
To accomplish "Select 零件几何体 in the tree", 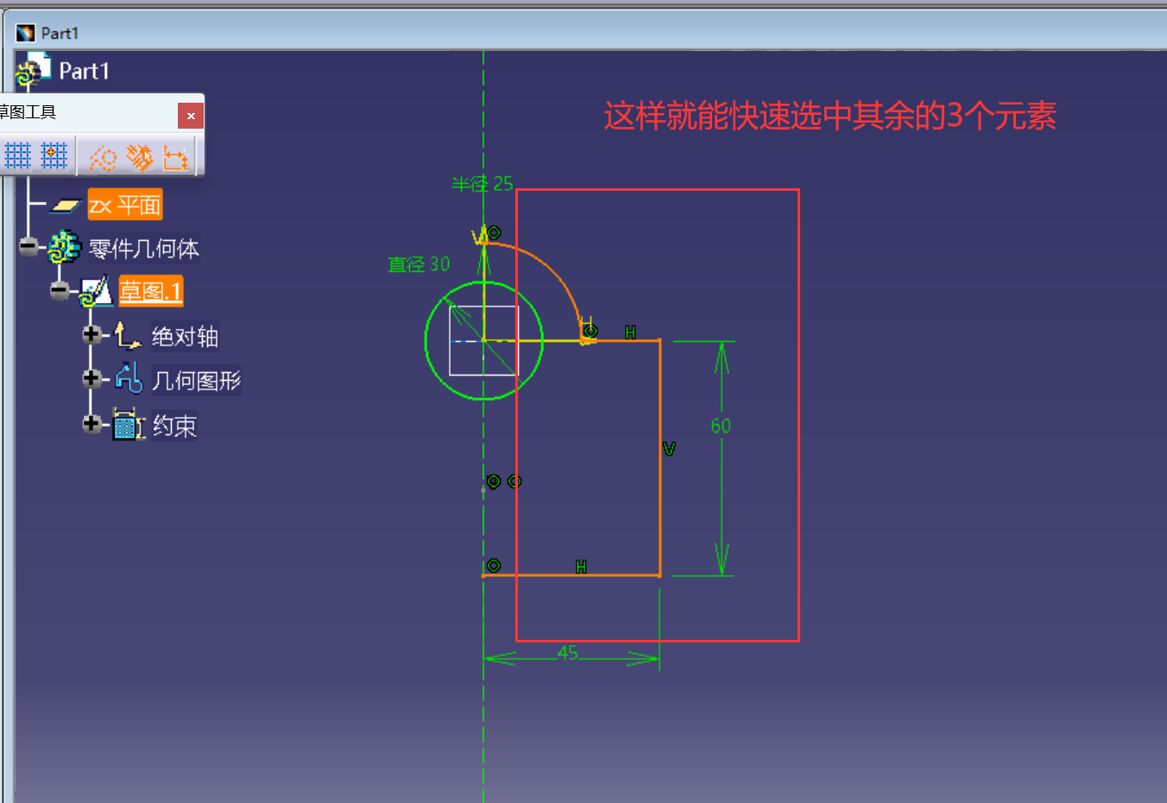I will (x=144, y=249).
